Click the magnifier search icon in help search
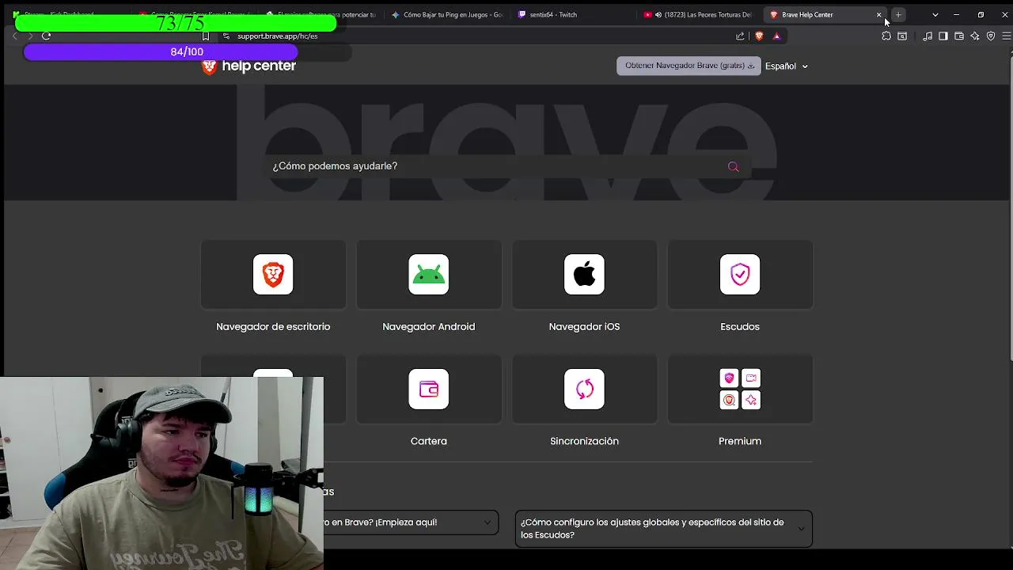 click(x=733, y=166)
